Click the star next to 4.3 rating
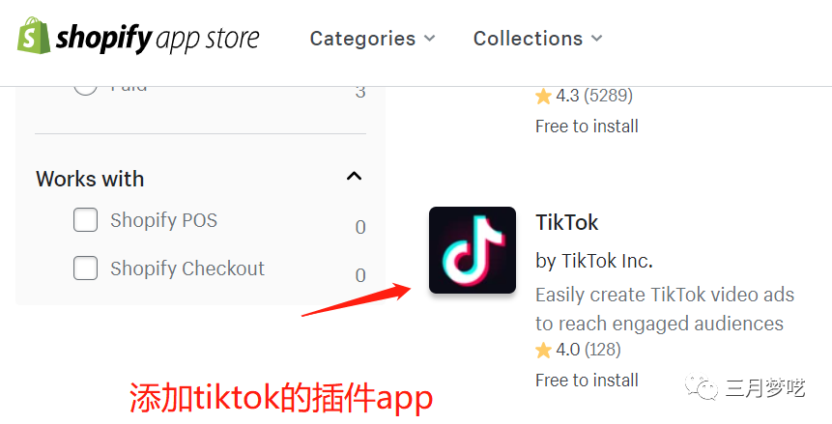 pos(543,96)
